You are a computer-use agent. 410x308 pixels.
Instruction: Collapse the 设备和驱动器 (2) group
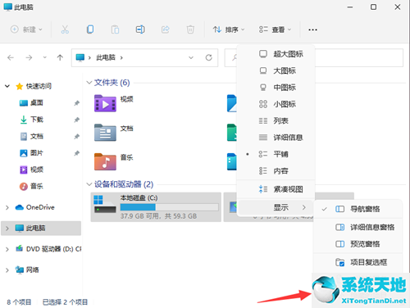(89, 184)
